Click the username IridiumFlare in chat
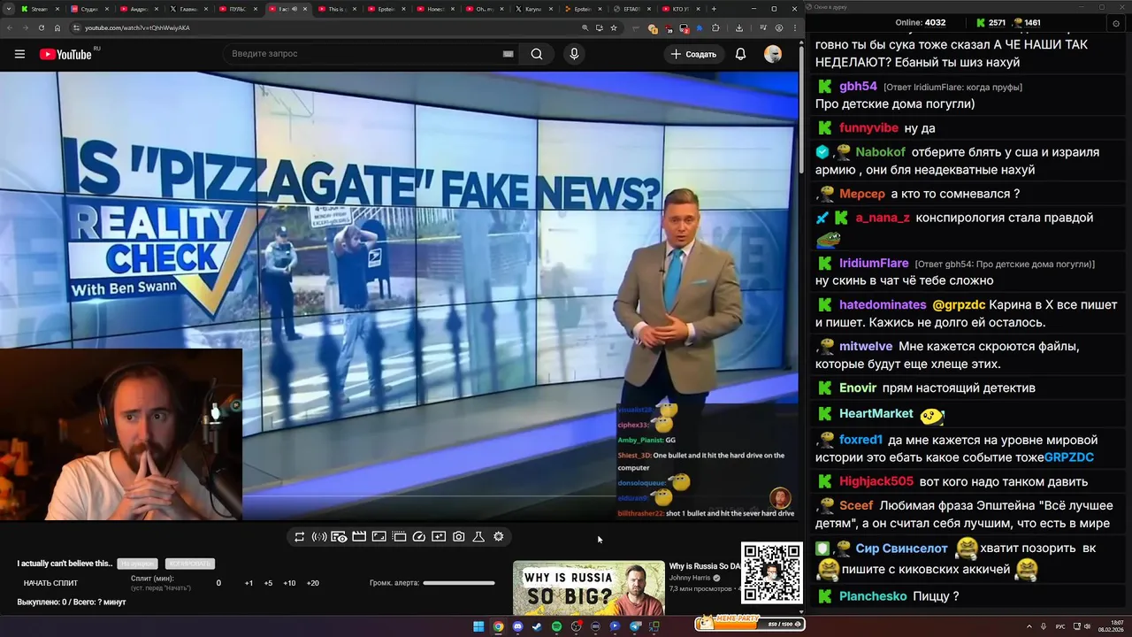The width and height of the screenshot is (1132, 637). coord(874,264)
